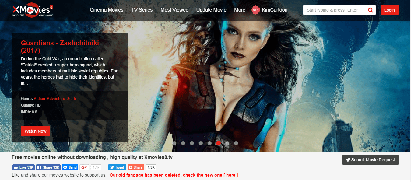Select the Action genre link
The image size is (411, 182).
click(x=39, y=99)
